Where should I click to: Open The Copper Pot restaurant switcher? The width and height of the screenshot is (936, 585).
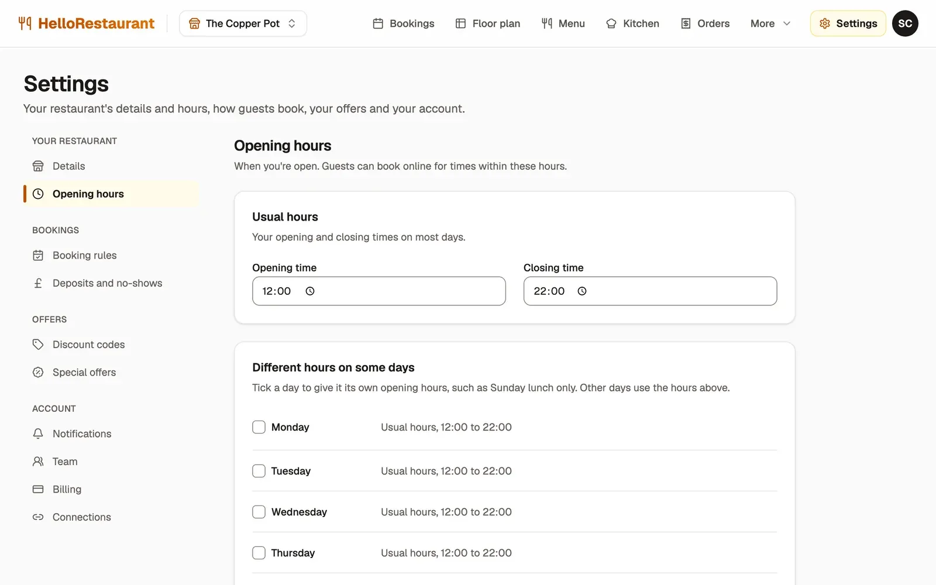click(243, 23)
